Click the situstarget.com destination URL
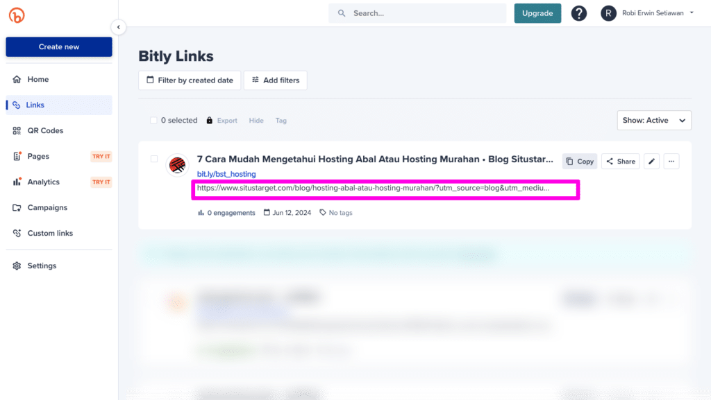Screen dimensions: 711x400 [x=373, y=189]
